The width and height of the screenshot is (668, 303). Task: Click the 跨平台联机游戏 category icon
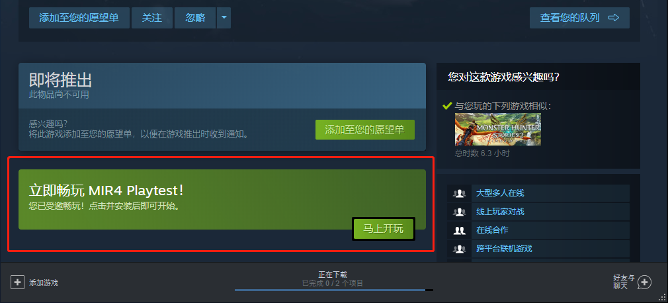pos(459,249)
